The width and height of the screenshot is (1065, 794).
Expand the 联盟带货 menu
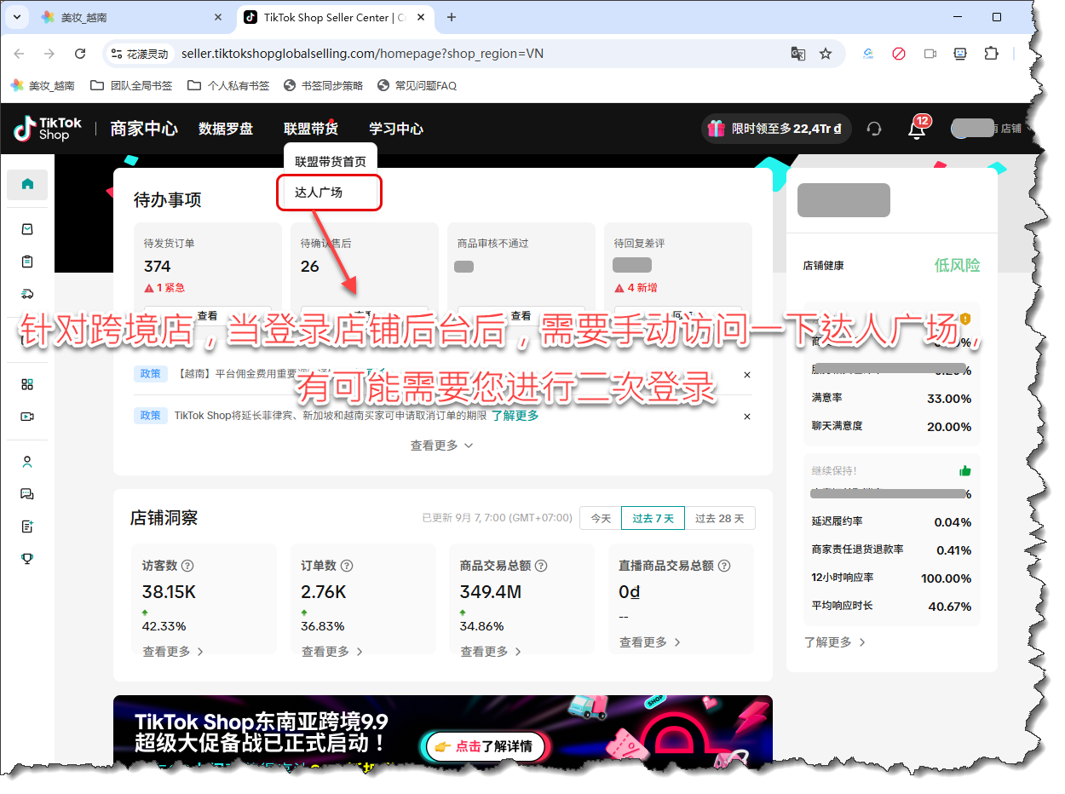point(311,129)
